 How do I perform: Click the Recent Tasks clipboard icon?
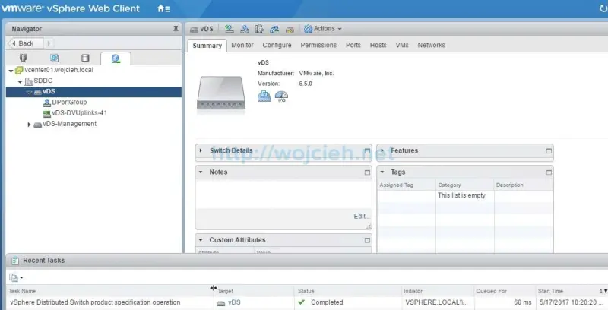pyautogui.click(x=14, y=261)
